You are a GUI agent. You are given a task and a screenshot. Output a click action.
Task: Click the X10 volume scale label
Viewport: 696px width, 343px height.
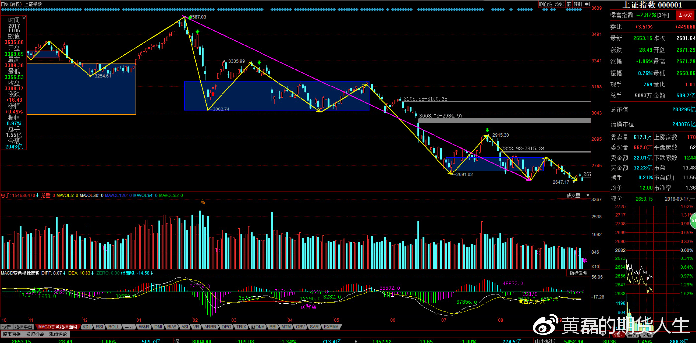(x=594, y=266)
